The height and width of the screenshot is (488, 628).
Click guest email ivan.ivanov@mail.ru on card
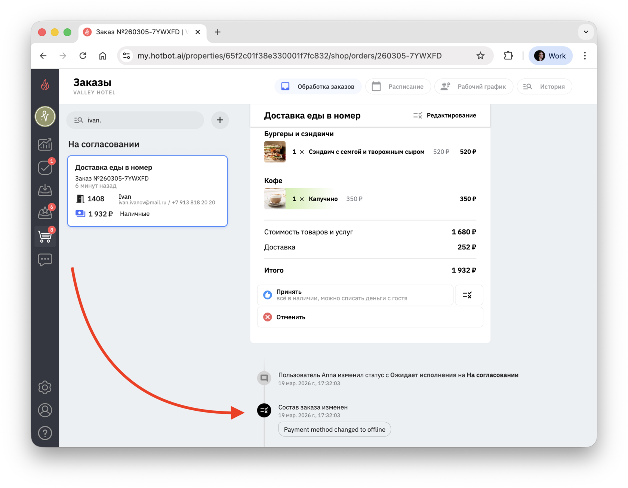click(142, 203)
